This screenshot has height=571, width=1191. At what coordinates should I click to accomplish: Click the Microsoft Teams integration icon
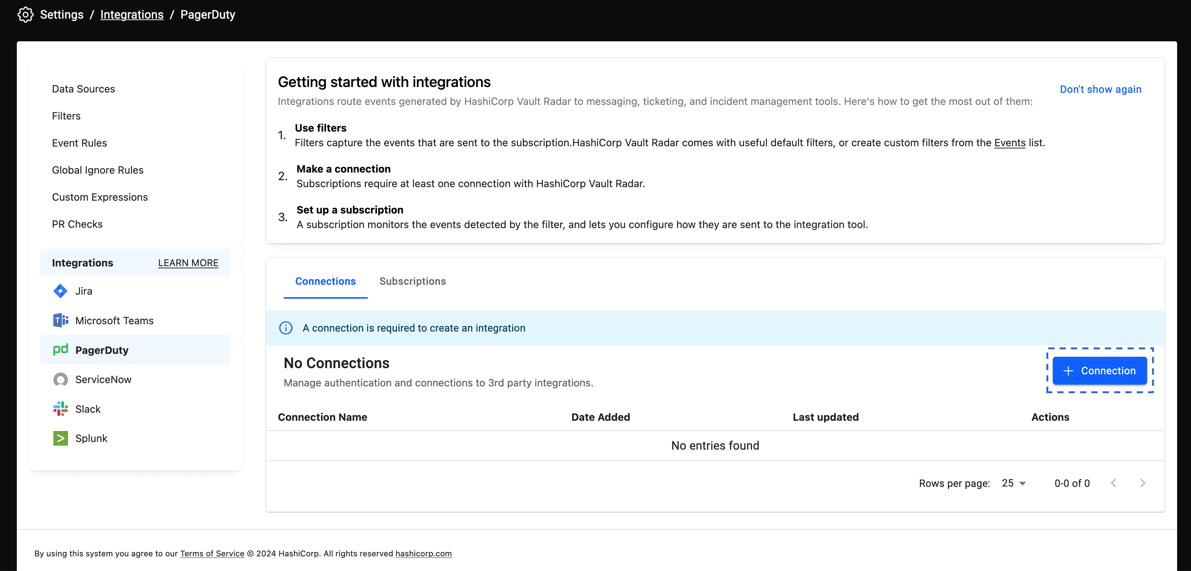60,319
